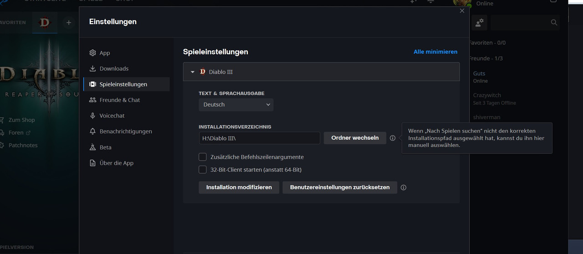Click the Alle minimieren link
Image resolution: width=583 pixels, height=254 pixels.
[435, 52]
